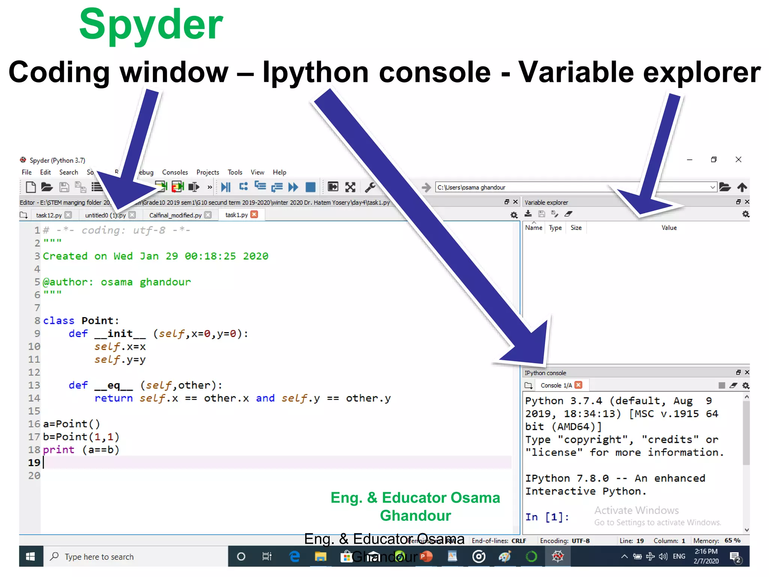Open IPython console options gear

(746, 385)
